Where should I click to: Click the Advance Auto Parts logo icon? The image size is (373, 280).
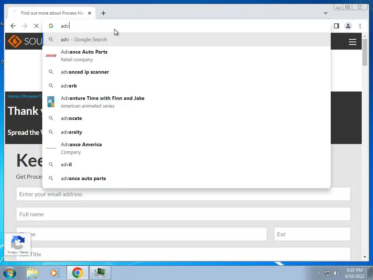click(51, 55)
